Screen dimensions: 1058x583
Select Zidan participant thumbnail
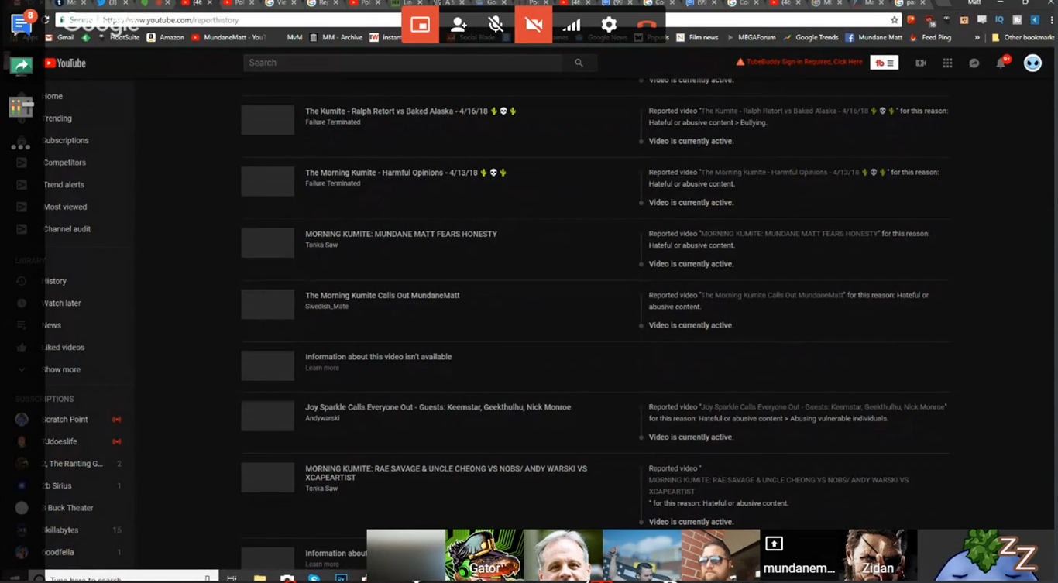pos(878,554)
